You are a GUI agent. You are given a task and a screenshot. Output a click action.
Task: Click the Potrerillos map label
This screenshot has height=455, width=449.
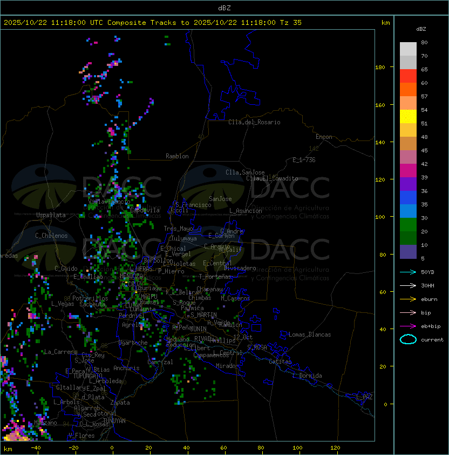(90, 298)
